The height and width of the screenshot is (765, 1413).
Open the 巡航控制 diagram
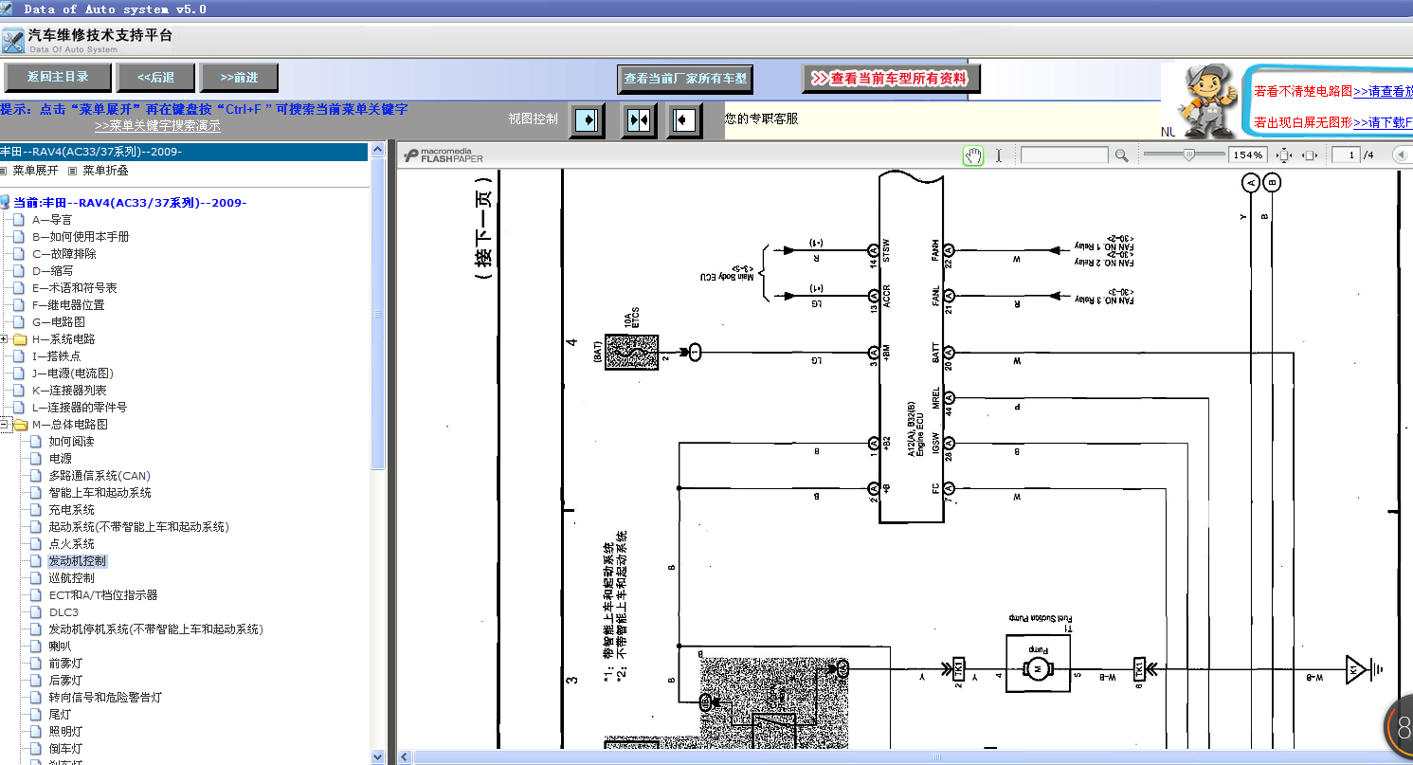coord(72,578)
